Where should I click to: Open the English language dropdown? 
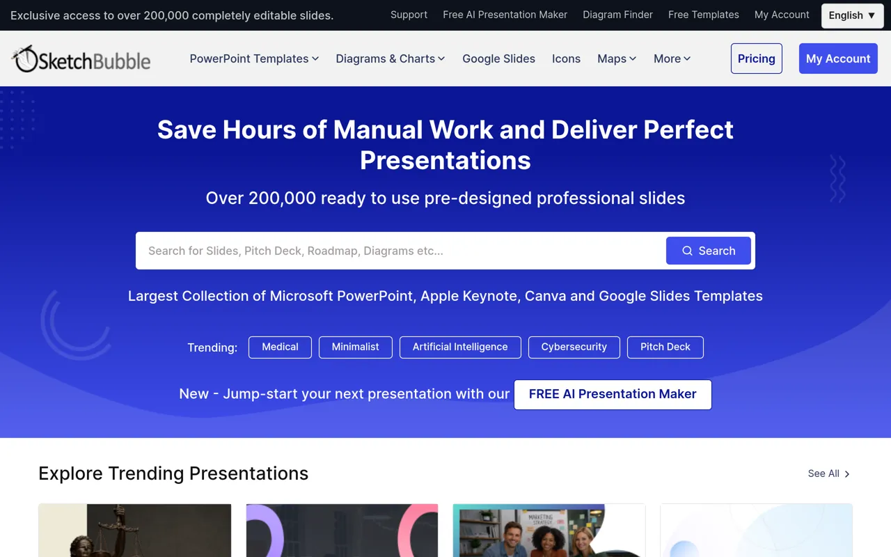[852, 15]
